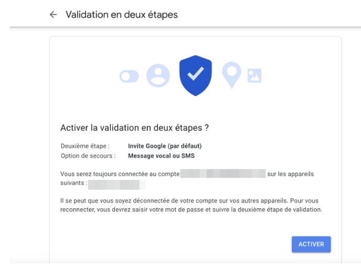Viewport: 361px width, 266px height.
Task: Click the 'suivants :' text
Action: (73, 183)
